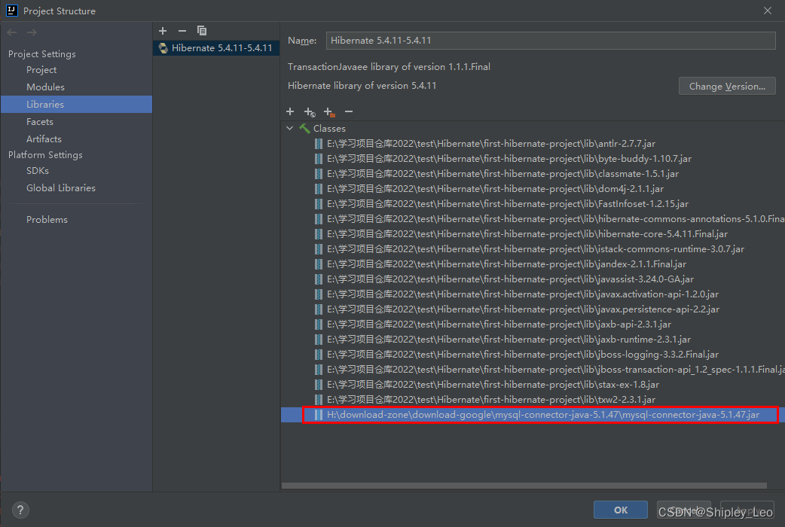Click jar icon beside hibernate-core-5.4.11.Final.jar
The height and width of the screenshot is (527, 785).
click(x=319, y=233)
